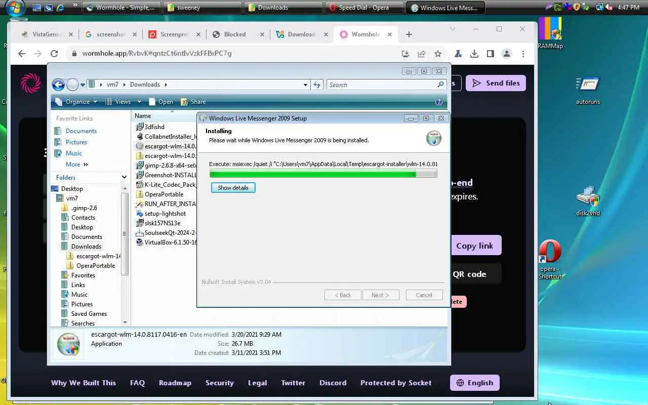The image size is (648, 405).
Task: Open the Discord footer link
Action: click(x=333, y=383)
